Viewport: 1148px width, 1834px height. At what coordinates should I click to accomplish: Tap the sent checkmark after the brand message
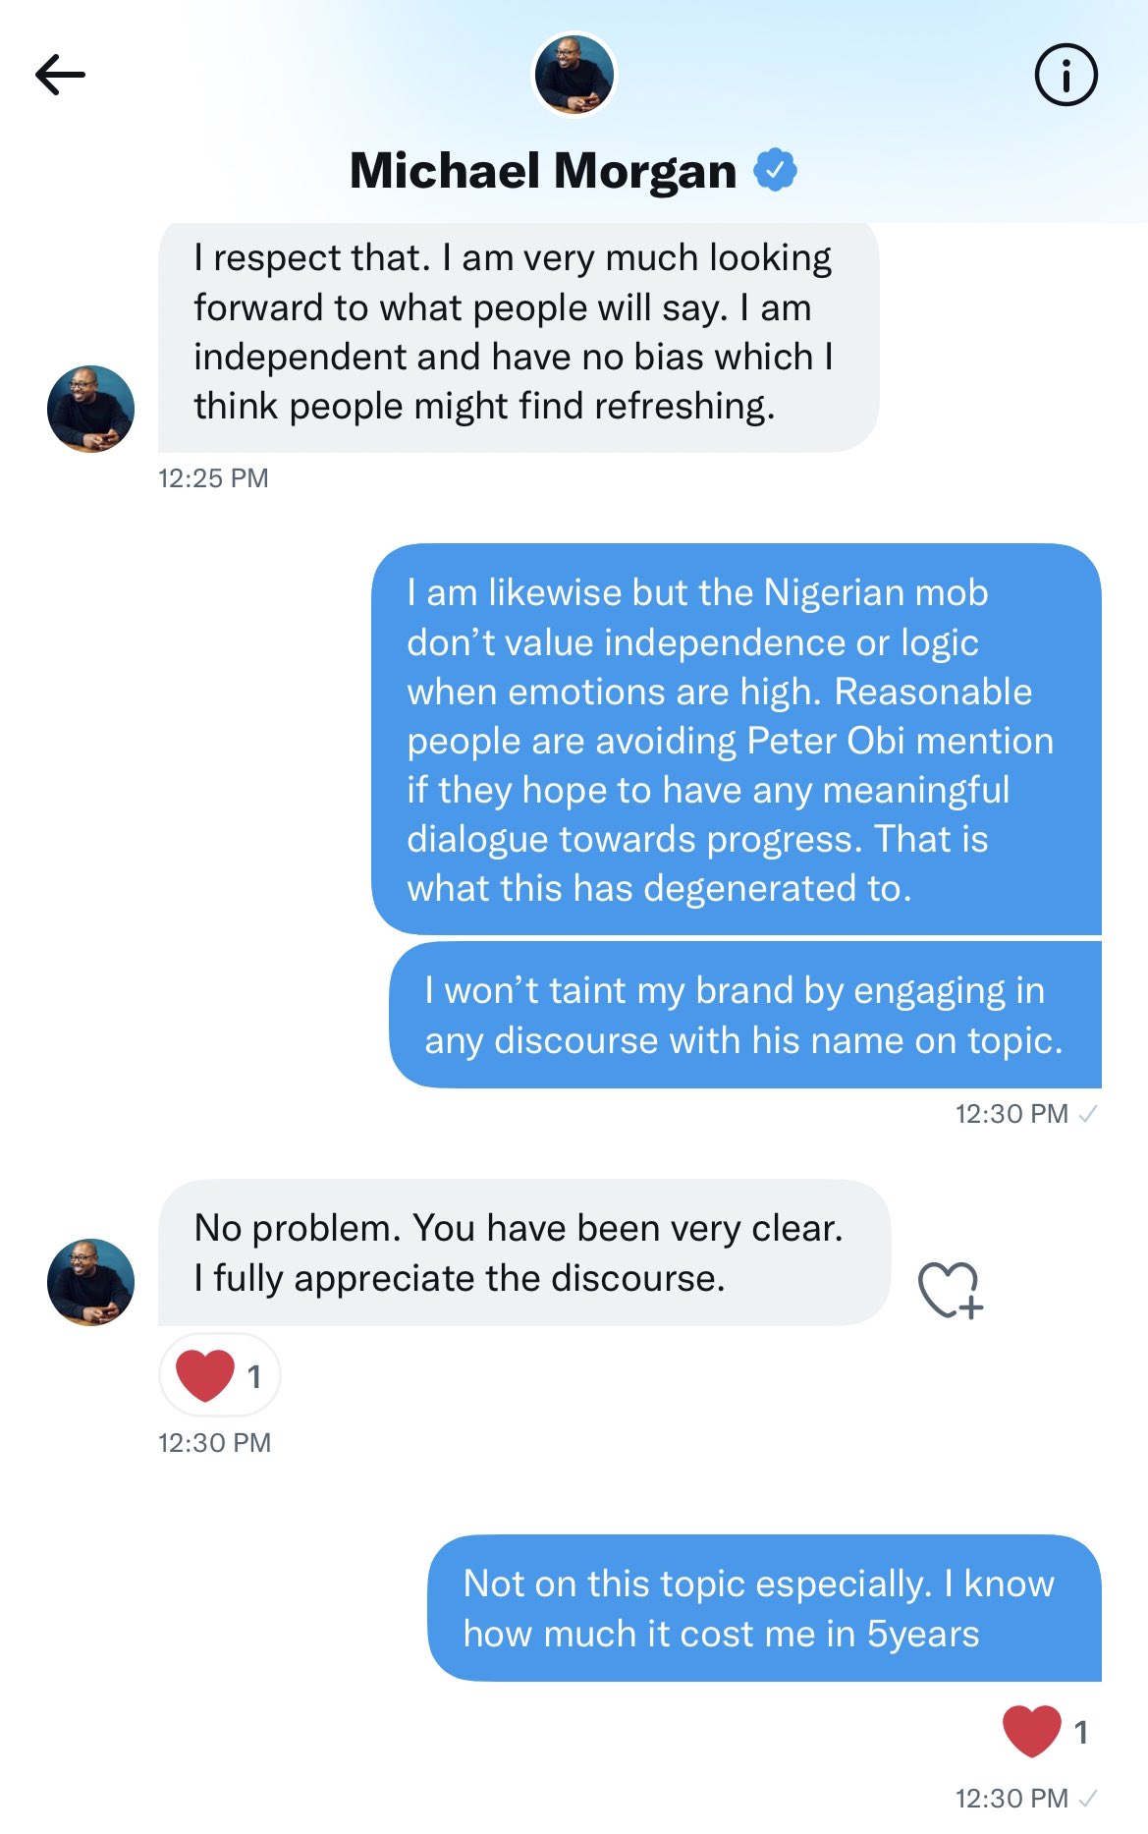[x=1088, y=1114]
